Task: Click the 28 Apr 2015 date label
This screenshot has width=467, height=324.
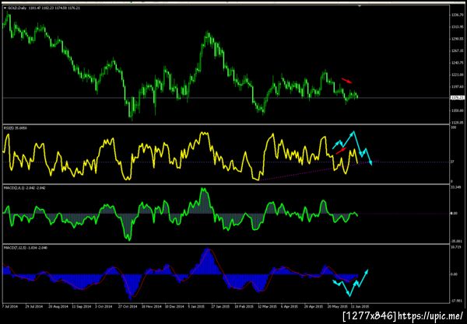Action: pos(314,306)
